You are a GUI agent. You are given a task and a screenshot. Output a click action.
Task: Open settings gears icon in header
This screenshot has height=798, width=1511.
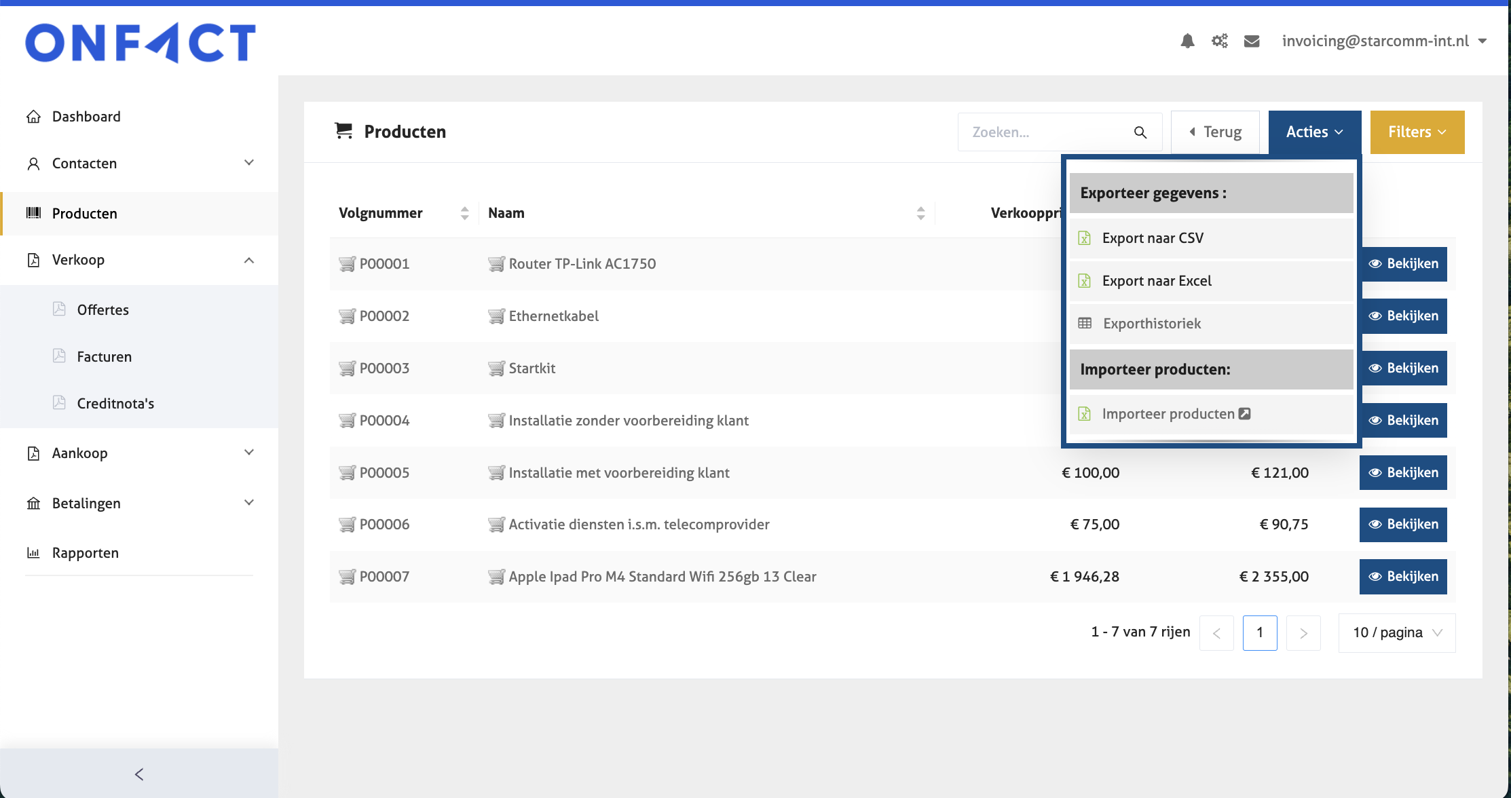pos(1220,41)
